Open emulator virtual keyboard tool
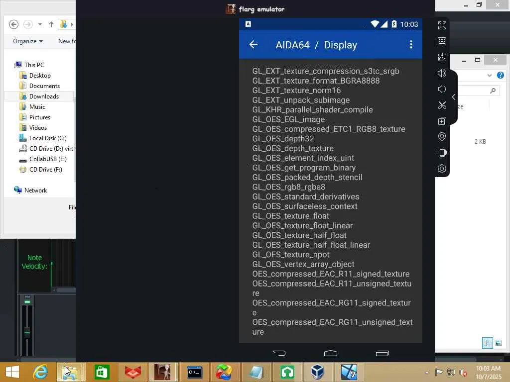 tap(442, 41)
